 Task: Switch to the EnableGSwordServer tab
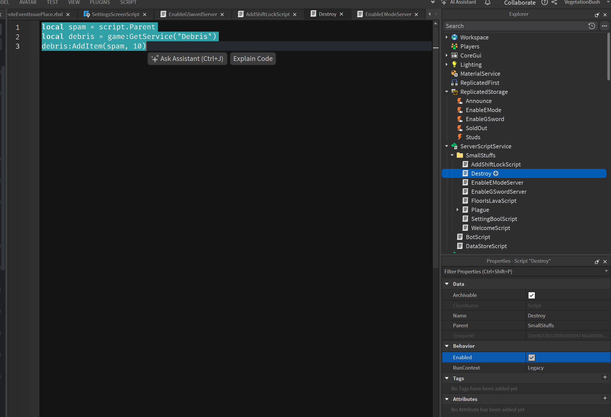tap(193, 14)
